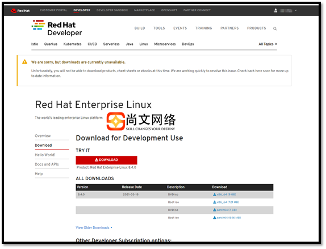Open the Build navigation menu

[140, 28]
